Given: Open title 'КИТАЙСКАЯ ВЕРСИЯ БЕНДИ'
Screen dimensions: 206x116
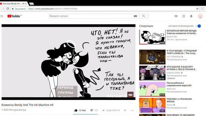Looking at the screenshot, I should (182, 32).
